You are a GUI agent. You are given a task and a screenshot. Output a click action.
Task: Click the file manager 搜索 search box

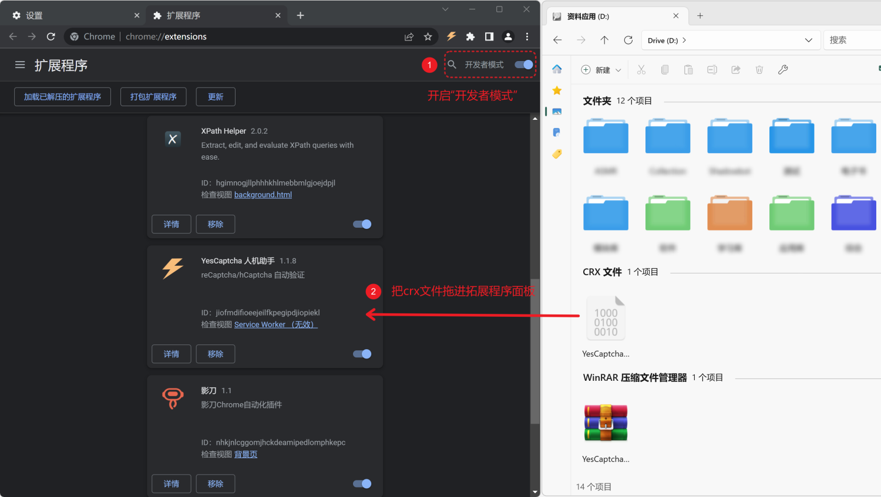[x=852, y=40]
